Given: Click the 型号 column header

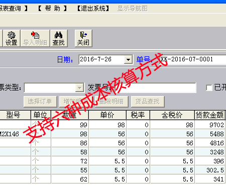Looking at the screenshot, I should pyautogui.click(x=15, y=115).
